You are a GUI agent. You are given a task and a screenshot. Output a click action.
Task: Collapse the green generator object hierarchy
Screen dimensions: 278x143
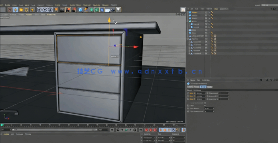pyautogui.click(x=187, y=21)
